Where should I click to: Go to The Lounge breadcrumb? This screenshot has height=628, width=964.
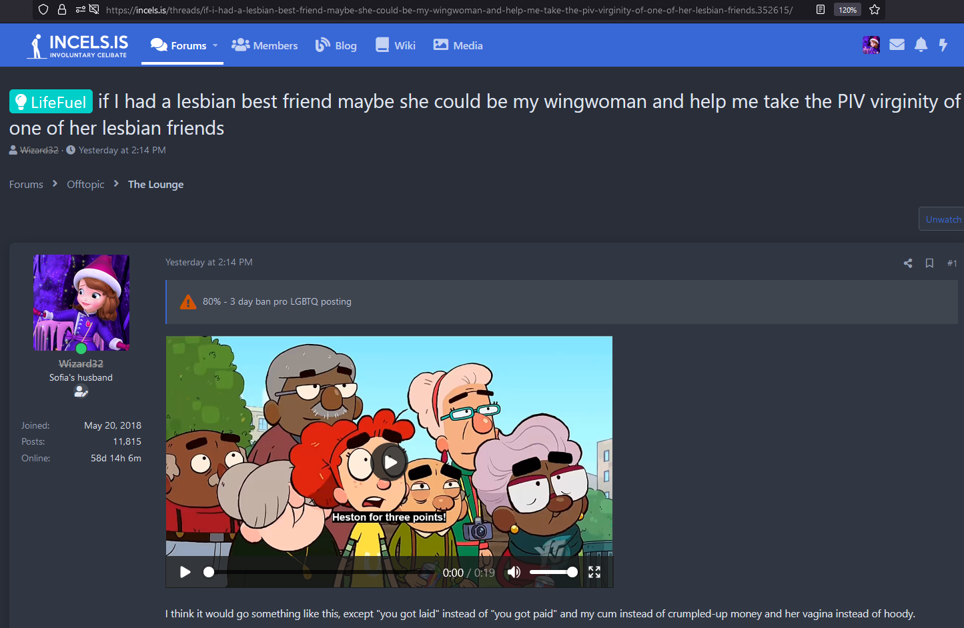coord(155,184)
